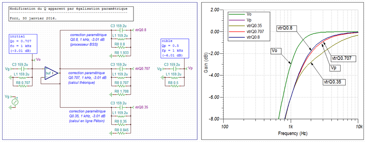
Task: Click the 'Q0.8, 1 kHz, -3.01 dB' annotation
Action: [x=87, y=39]
